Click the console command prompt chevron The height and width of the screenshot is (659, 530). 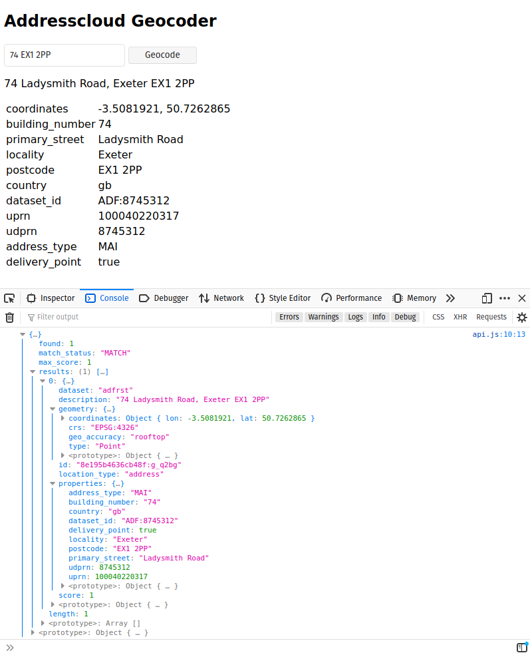(x=10, y=648)
